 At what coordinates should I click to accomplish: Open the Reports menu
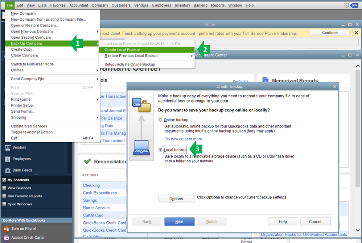point(218,5)
